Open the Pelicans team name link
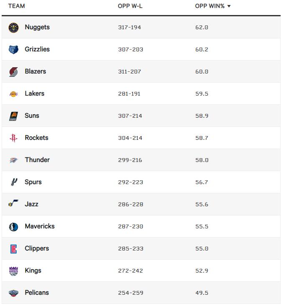Screen dimensions: 281x306 coord(37,293)
